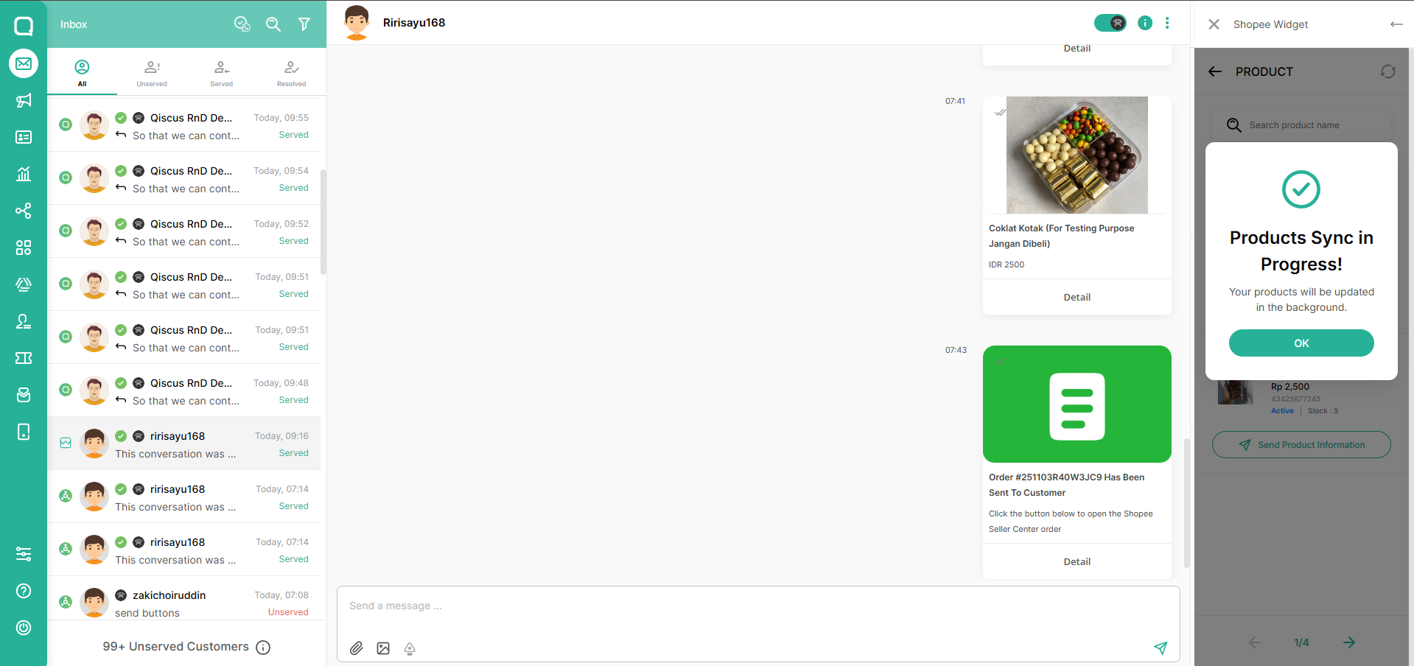Show conversation info for Ririsayu168

1145,23
